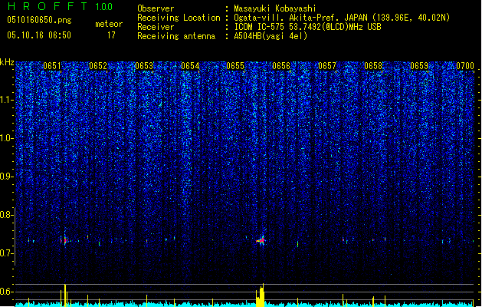Click the kHz axis unit label
The width and height of the screenshot is (482, 307).
(7, 62)
